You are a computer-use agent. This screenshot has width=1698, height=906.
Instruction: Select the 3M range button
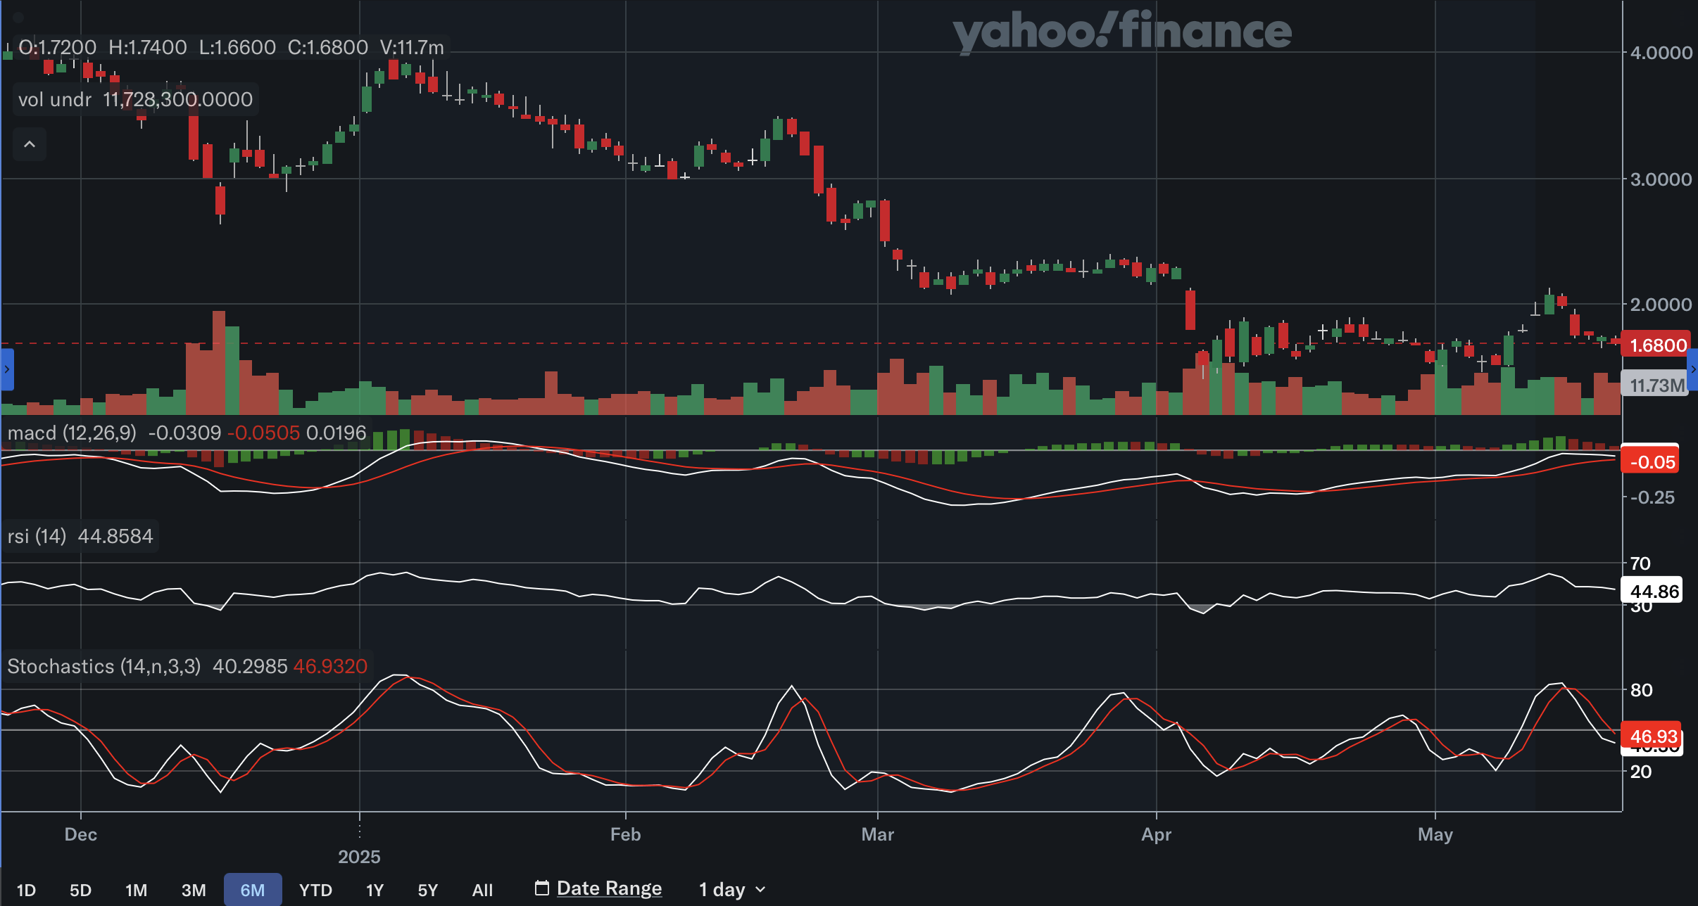tap(194, 889)
